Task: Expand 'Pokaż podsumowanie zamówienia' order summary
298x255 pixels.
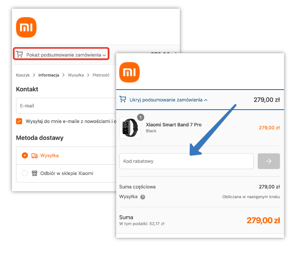Action: pyautogui.click(x=64, y=55)
